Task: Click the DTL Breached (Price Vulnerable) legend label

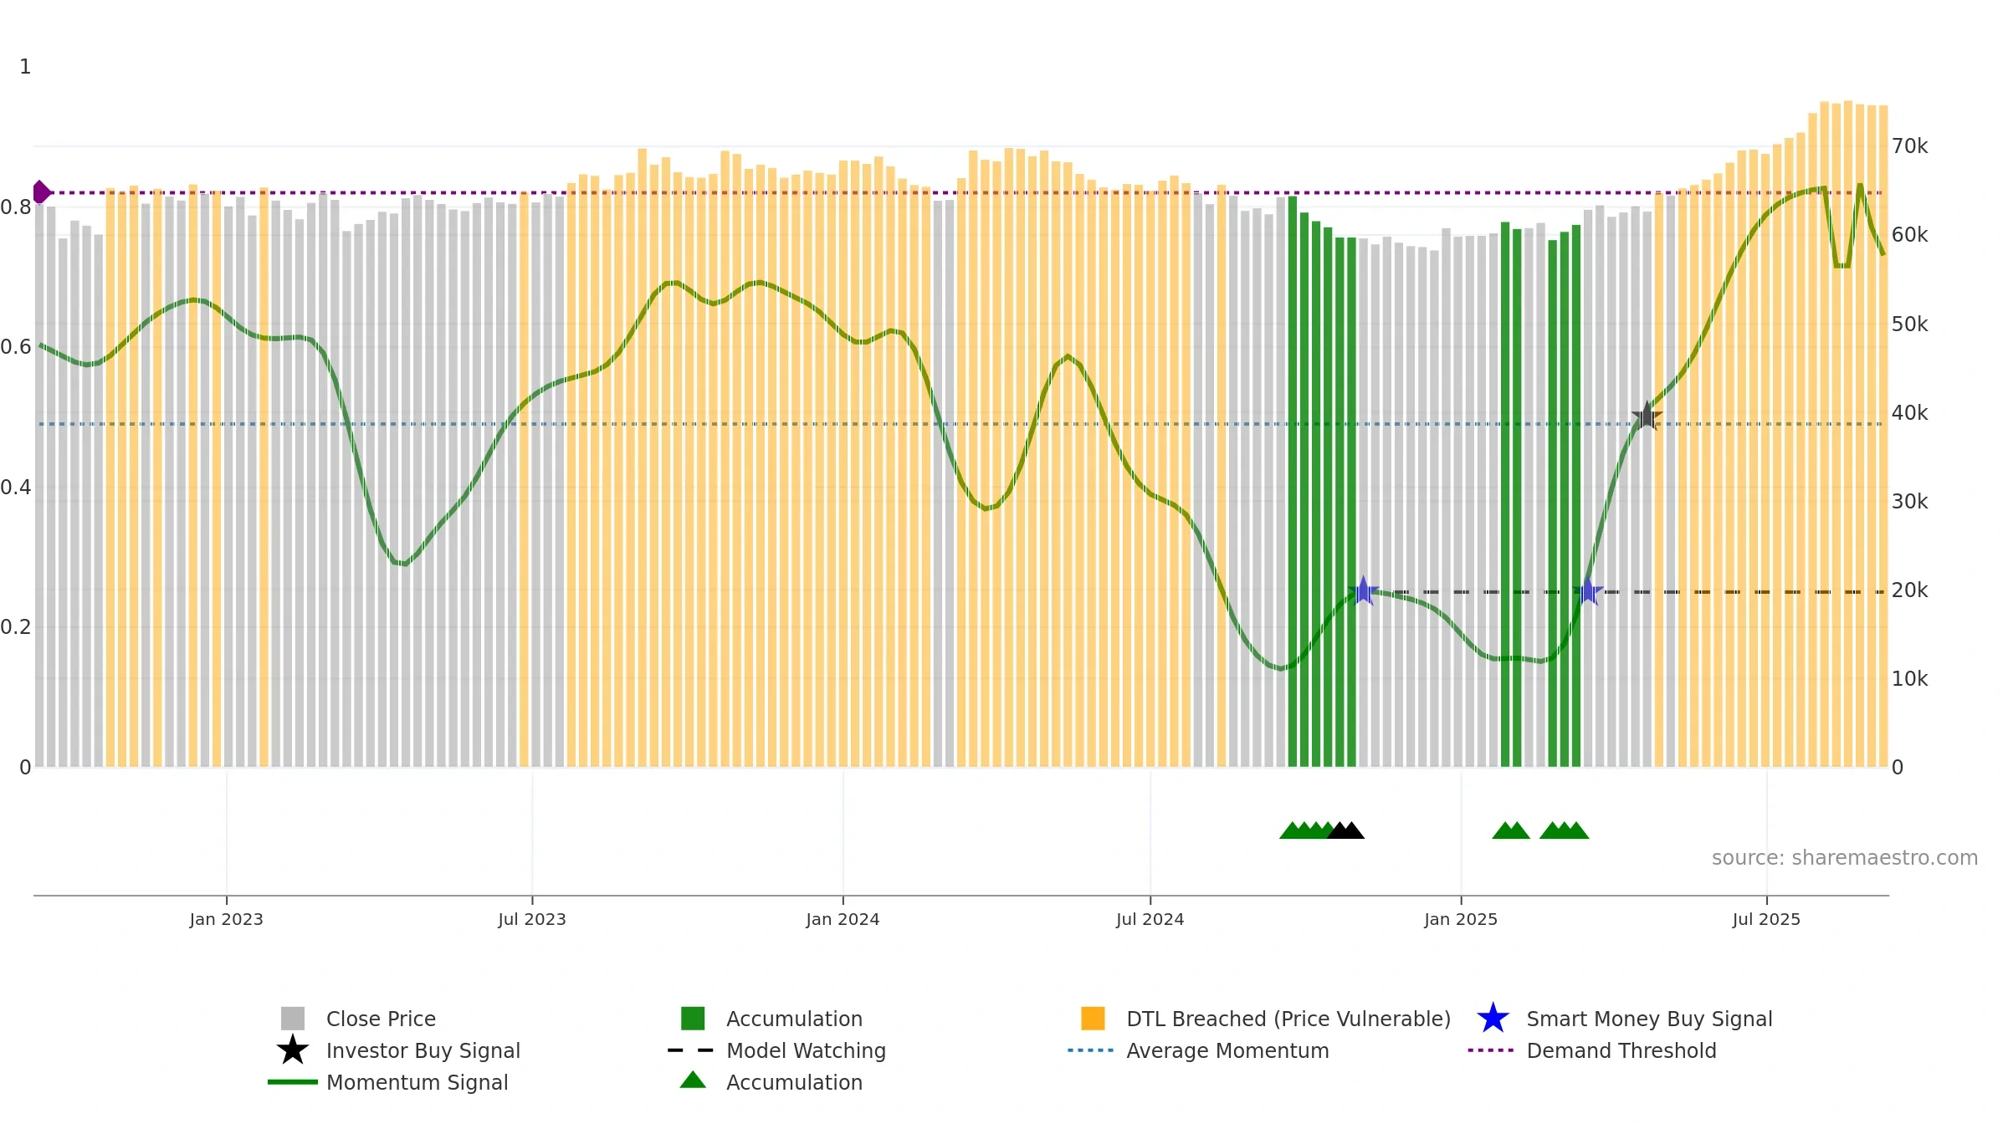Action: coord(1288,1019)
